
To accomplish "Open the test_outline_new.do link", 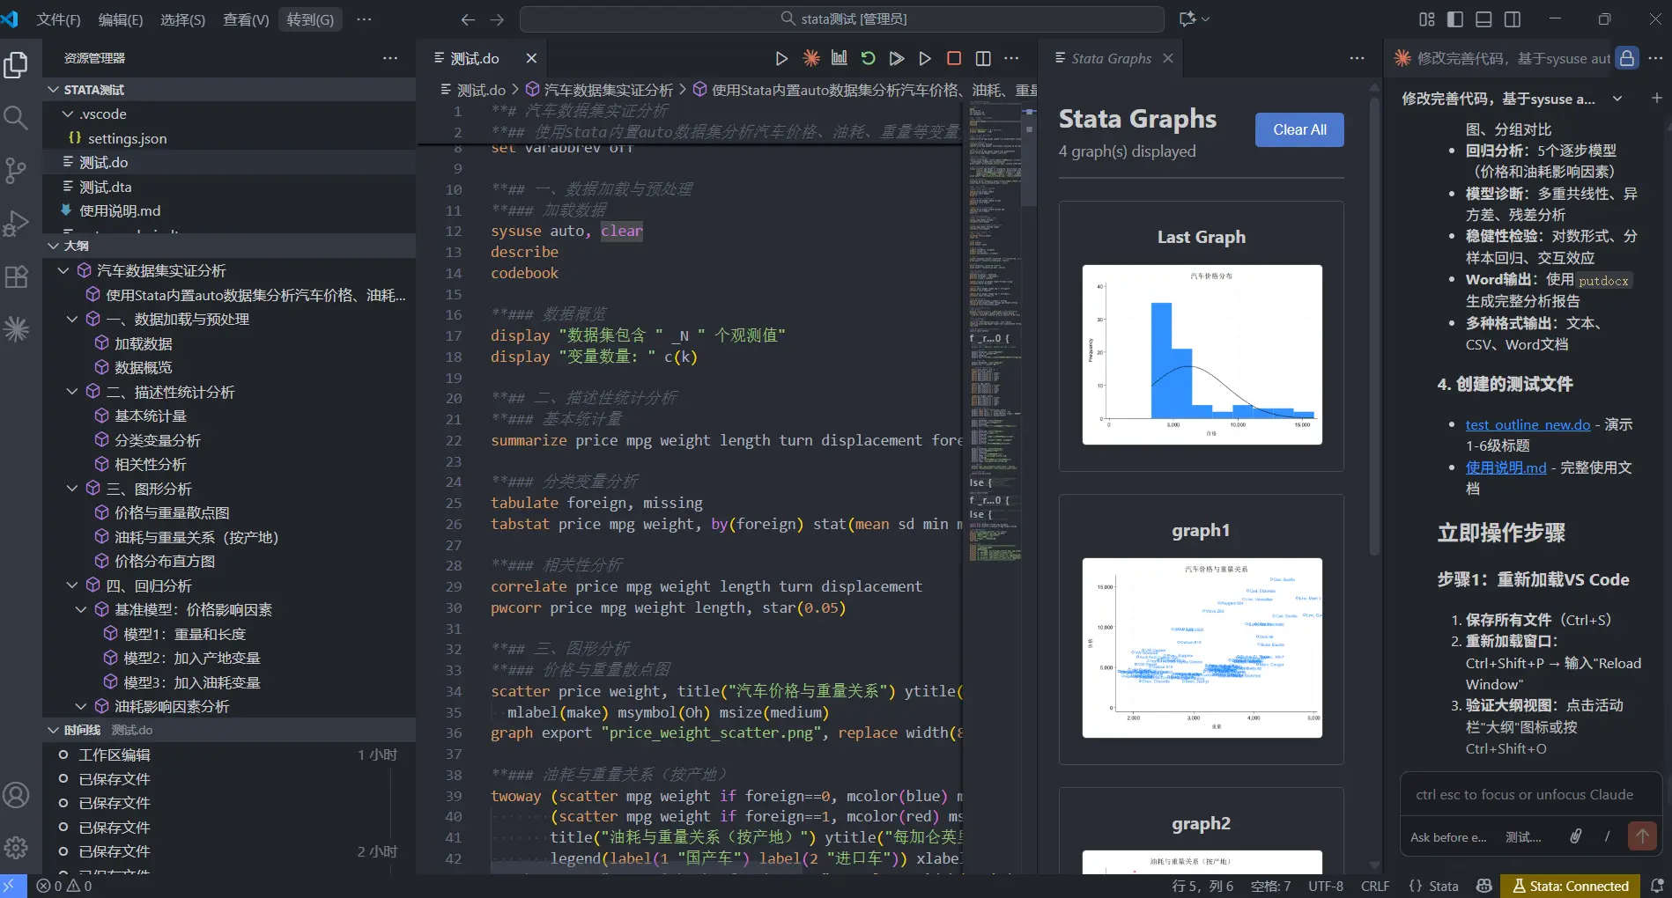I will [1527, 424].
